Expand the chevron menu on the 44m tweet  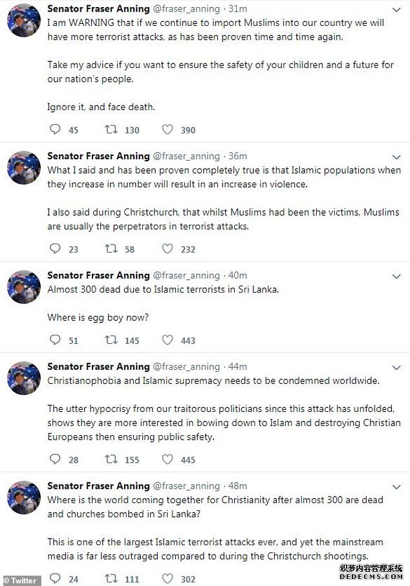[x=396, y=368]
